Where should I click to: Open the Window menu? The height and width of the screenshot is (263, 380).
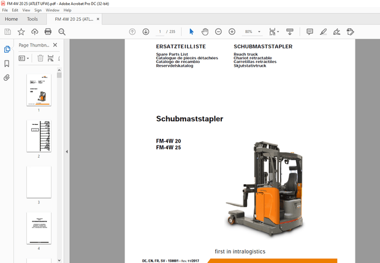coord(52,10)
